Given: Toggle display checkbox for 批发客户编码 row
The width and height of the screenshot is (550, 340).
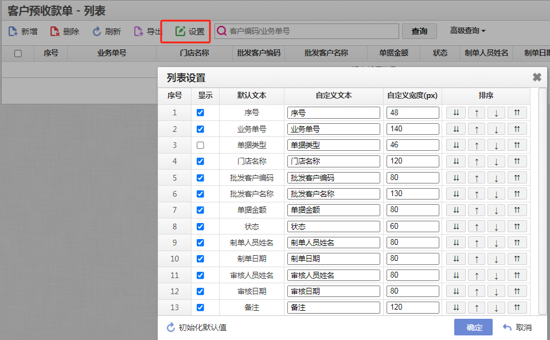Looking at the screenshot, I should (200, 178).
